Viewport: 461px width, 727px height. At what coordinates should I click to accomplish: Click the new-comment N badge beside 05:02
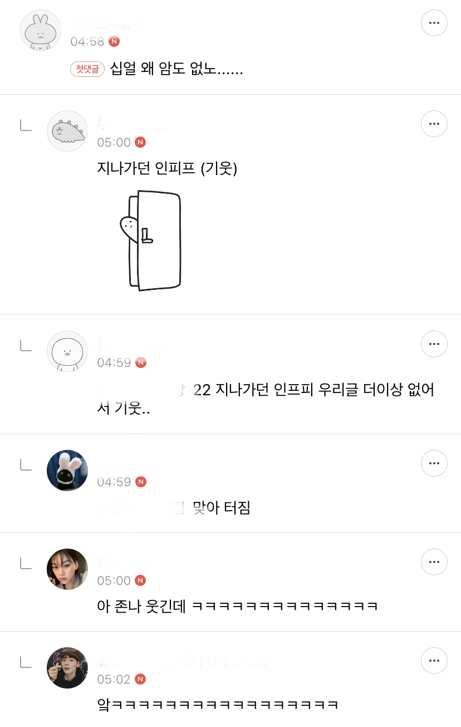141,679
